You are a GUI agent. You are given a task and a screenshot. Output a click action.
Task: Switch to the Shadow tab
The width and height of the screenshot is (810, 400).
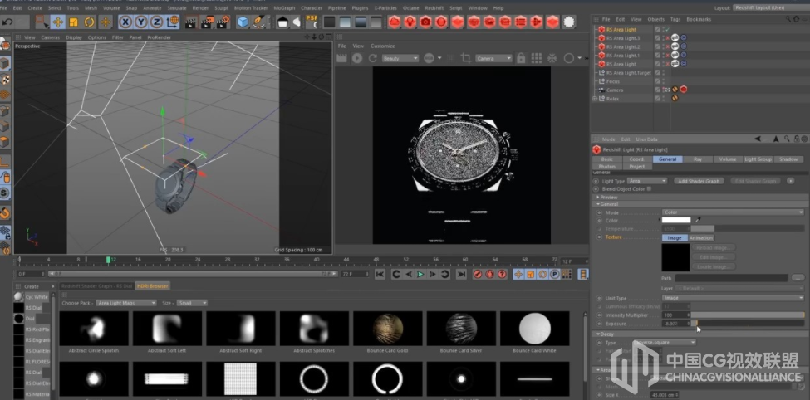788,159
